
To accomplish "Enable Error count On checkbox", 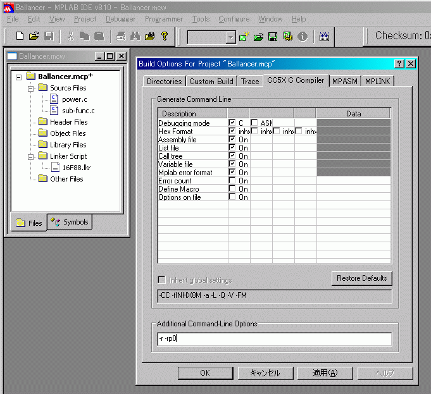I will pos(232,180).
